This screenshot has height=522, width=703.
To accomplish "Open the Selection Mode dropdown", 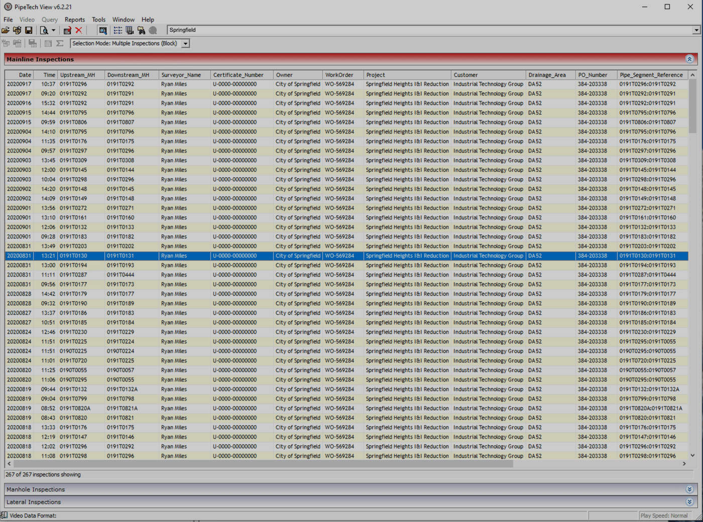I will 185,44.
